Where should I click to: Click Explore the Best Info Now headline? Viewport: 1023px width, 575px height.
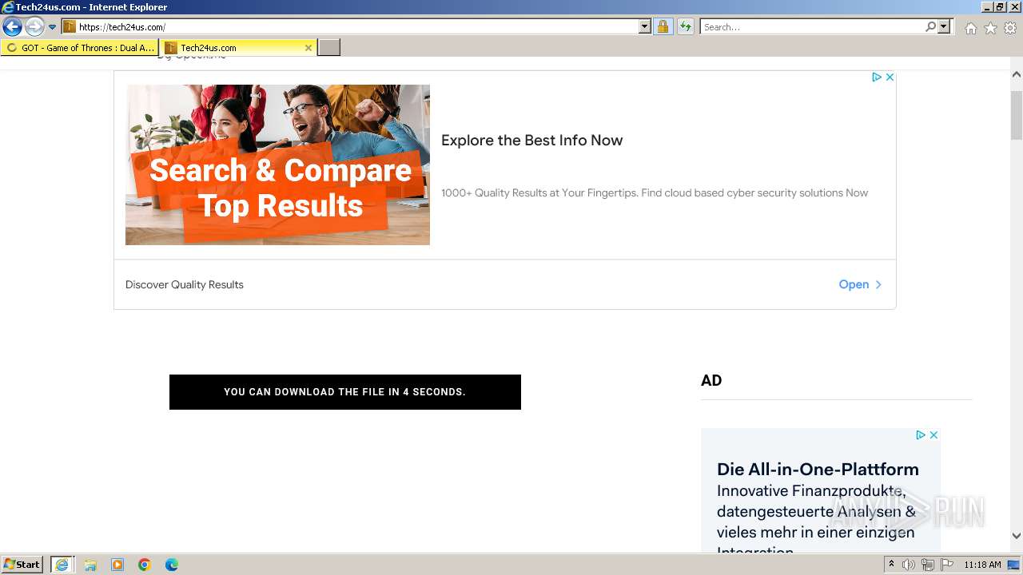click(x=531, y=141)
